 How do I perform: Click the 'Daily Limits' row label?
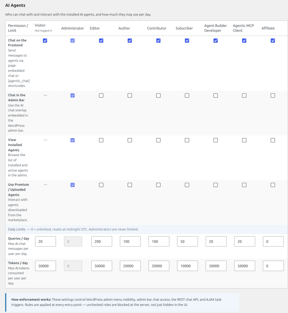tap(17, 229)
